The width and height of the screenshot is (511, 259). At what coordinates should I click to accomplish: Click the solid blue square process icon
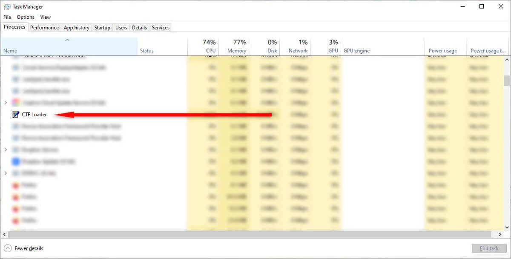tap(15, 161)
